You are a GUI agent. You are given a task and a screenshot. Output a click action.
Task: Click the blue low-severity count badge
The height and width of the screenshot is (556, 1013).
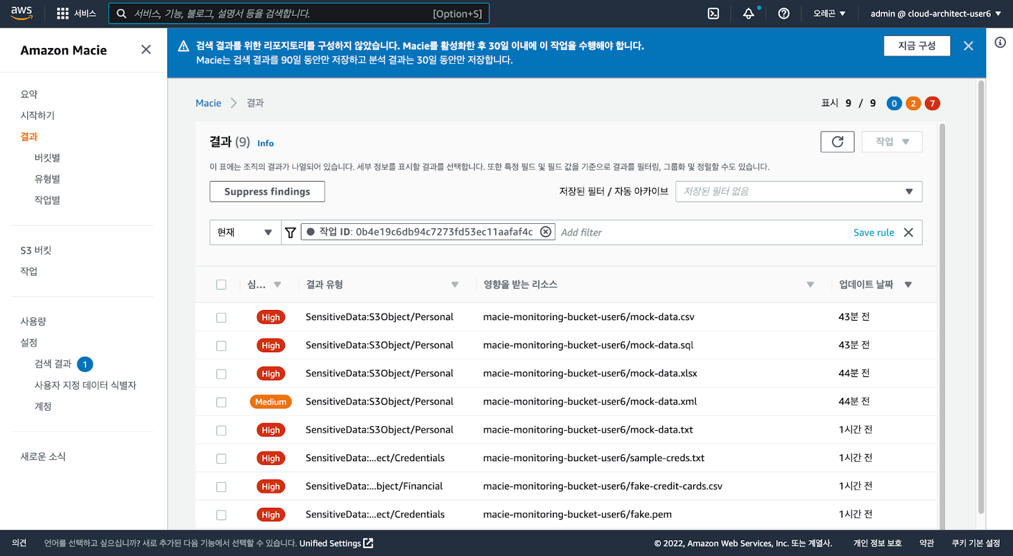(x=894, y=103)
